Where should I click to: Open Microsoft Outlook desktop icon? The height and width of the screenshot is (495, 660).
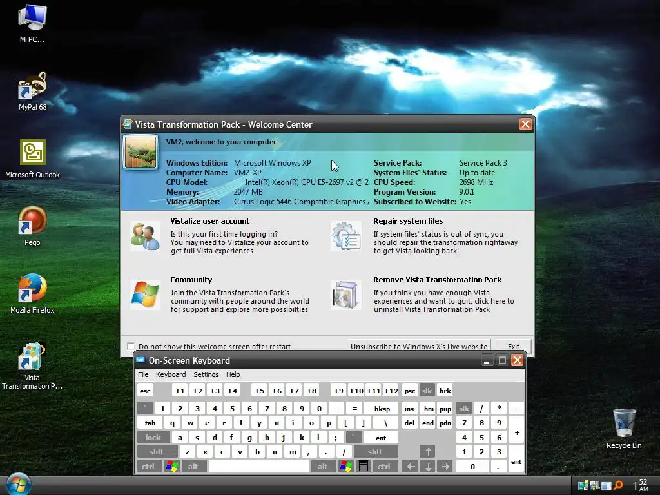32,159
